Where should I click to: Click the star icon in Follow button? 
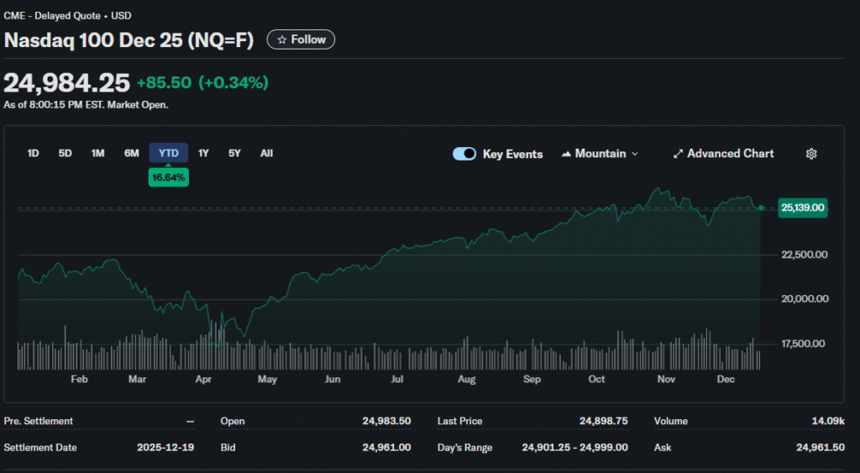click(x=282, y=39)
